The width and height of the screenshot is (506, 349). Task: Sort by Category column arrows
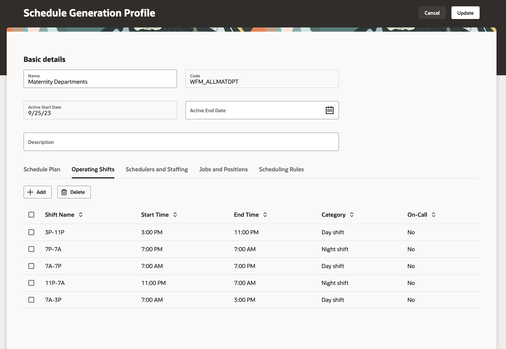tap(352, 215)
